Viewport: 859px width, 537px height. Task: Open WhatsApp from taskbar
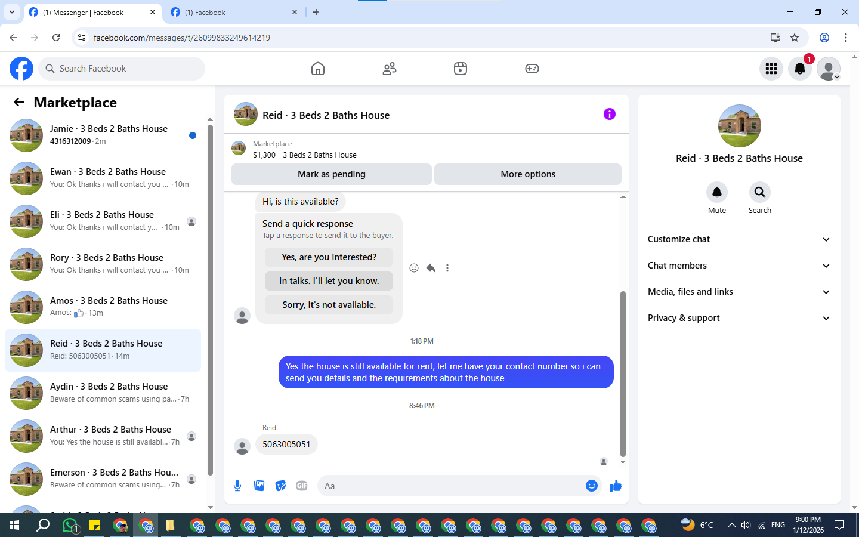(70, 525)
